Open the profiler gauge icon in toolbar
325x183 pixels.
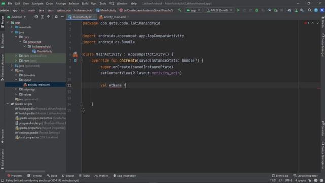[270, 10]
